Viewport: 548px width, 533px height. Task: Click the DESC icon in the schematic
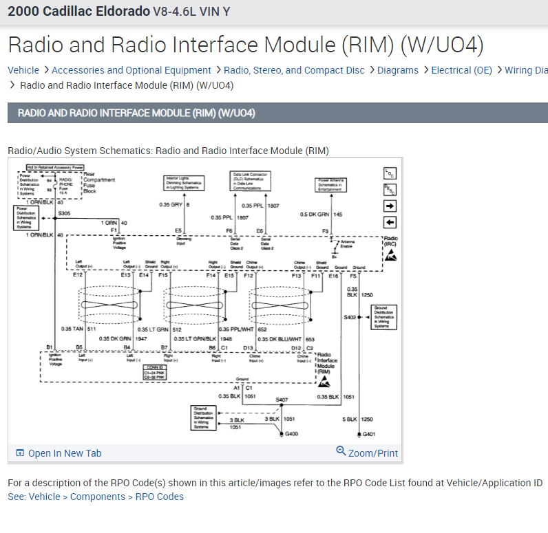(x=390, y=190)
